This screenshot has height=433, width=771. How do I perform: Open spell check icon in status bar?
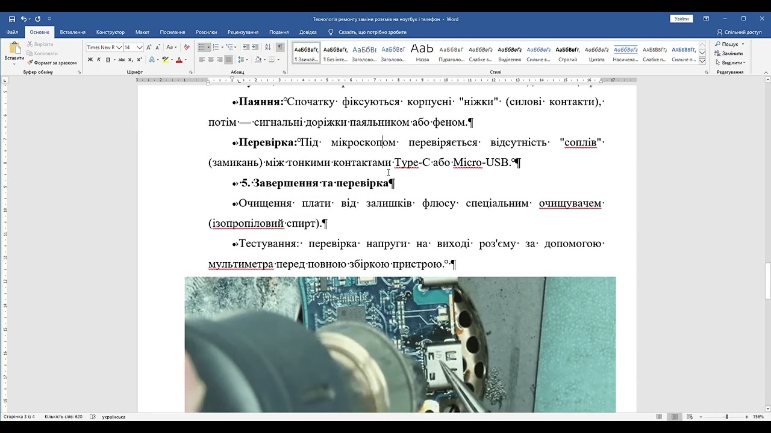coord(93,416)
